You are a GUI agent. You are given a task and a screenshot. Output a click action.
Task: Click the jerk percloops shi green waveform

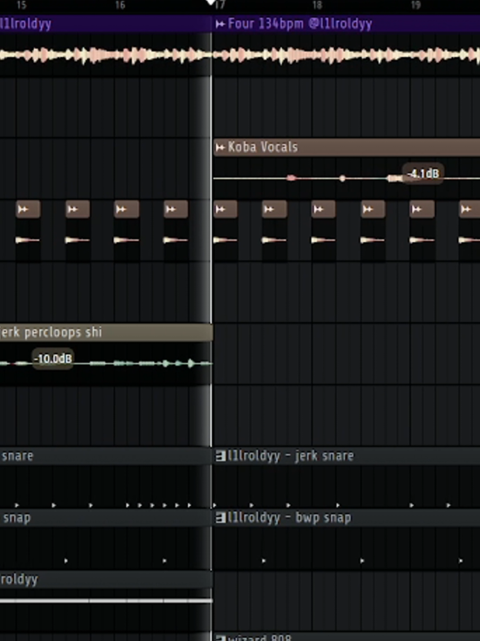[x=106, y=363]
